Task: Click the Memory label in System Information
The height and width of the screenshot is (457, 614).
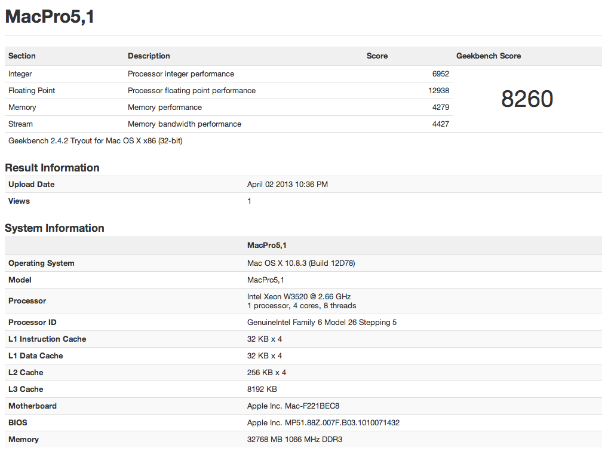Action: tap(23, 440)
